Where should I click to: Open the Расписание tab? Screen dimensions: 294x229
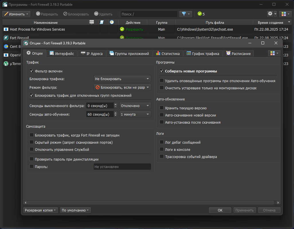(x=238, y=54)
